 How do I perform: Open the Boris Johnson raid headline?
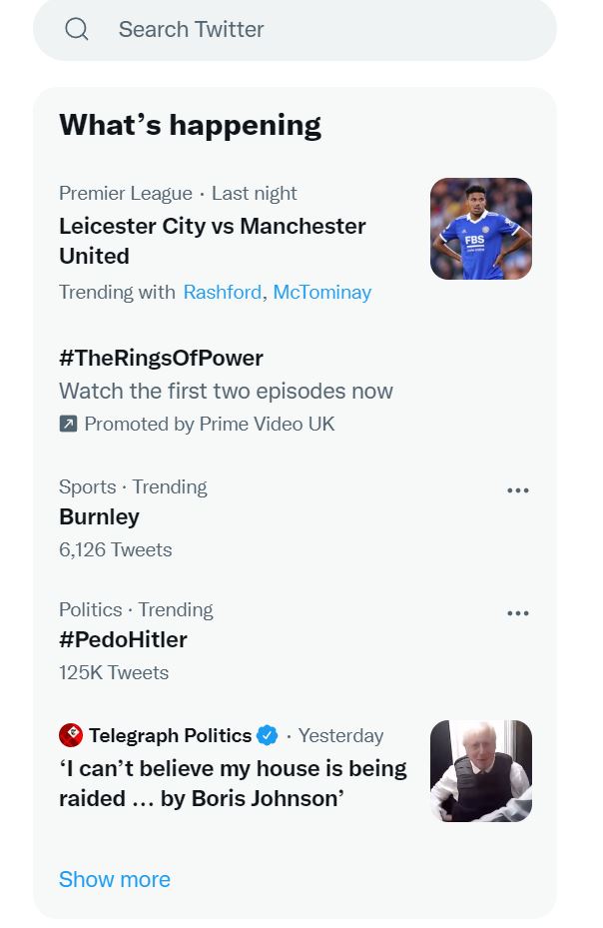point(233,783)
